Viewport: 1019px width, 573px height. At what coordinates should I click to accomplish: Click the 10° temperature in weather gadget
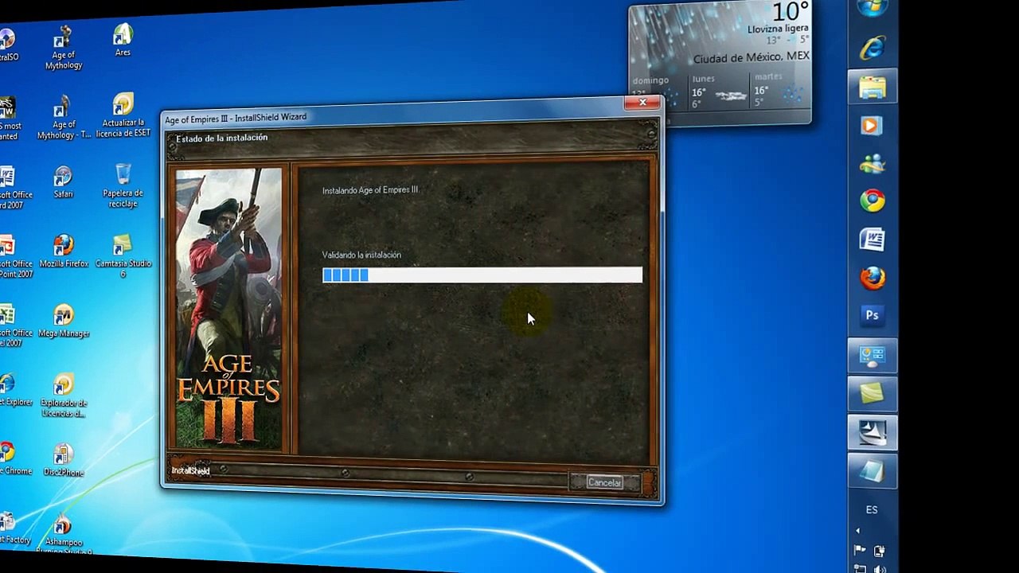(790, 11)
